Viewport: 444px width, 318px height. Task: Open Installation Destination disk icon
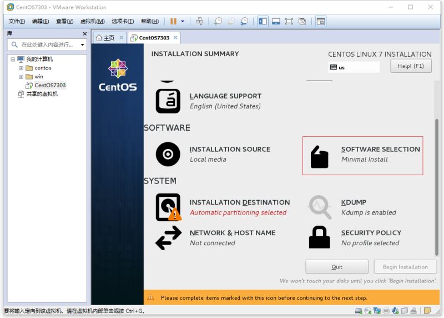[x=168, y=207]
